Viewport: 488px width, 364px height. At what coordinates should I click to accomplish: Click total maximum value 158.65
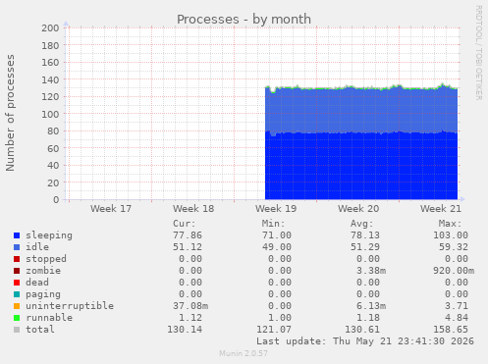click(451, 330)
